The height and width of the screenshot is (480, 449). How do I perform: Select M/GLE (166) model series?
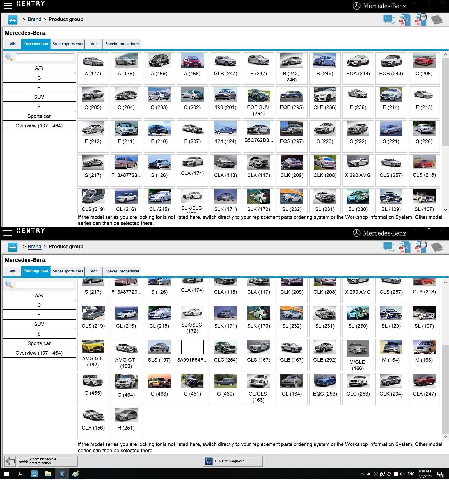coord(358,355)
